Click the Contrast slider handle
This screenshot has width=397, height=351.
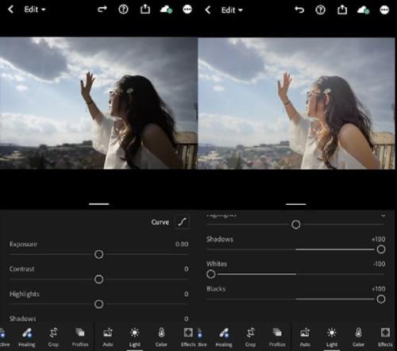[x=98, y=280]
